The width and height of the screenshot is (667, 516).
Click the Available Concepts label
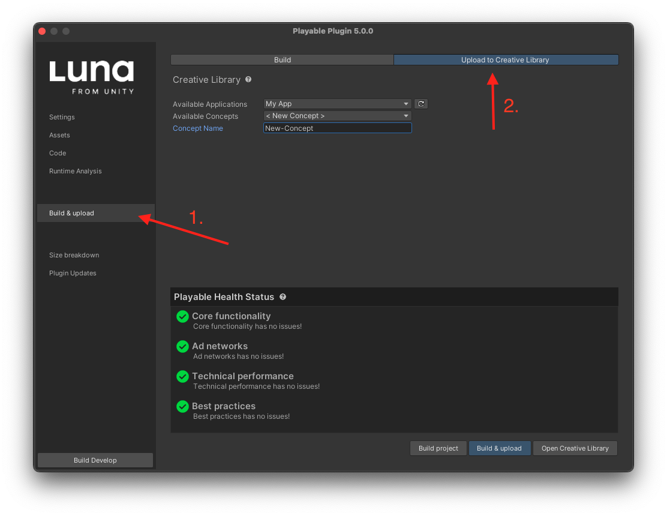pyautogui.click(x=206, y=116)
